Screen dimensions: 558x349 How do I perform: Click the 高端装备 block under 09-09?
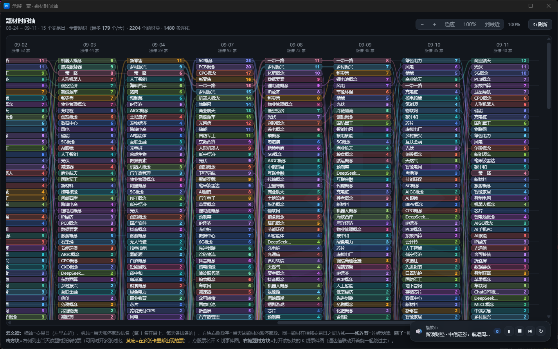pos(362,267)
